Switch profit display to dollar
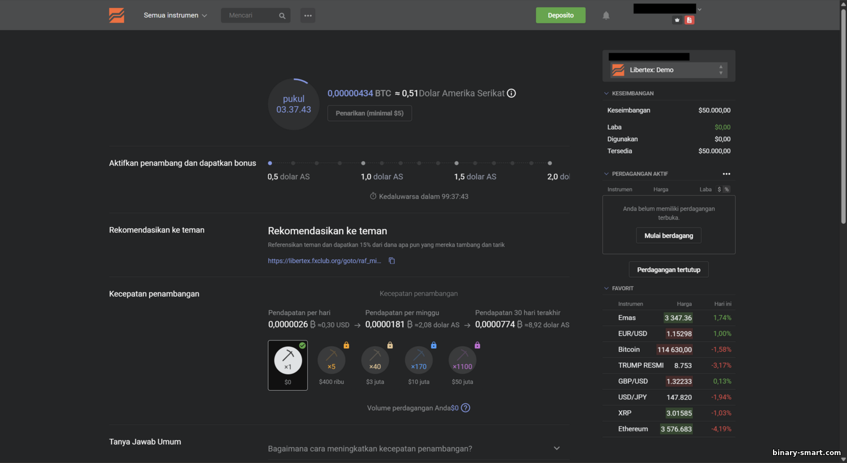This screenshot has width=847, height=463. [x=719, y=189]
